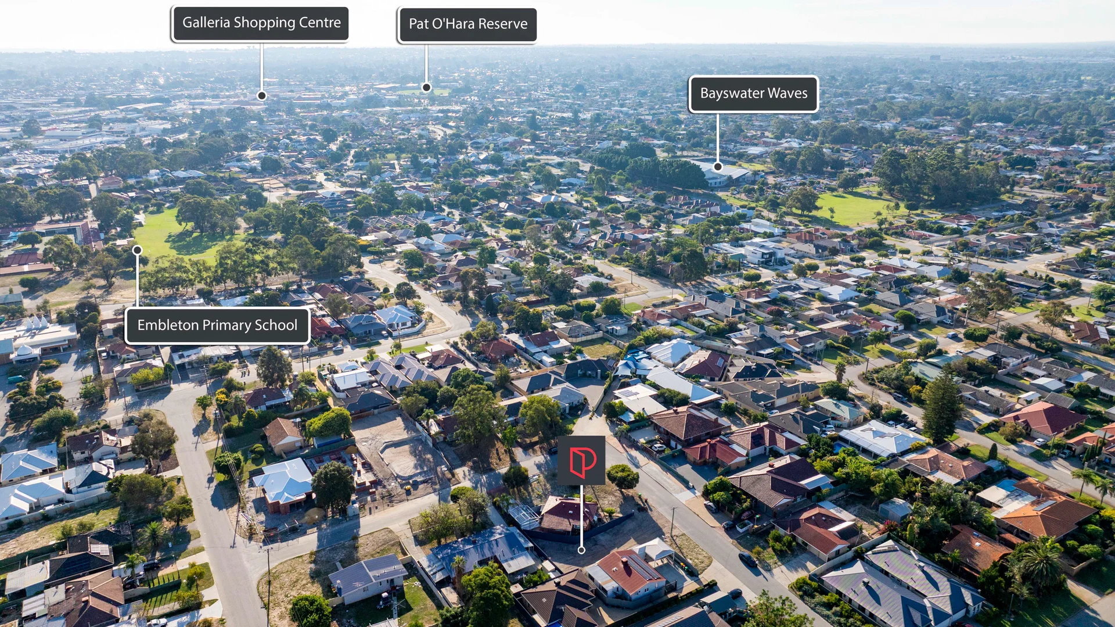Viewport: 1115px width, 627px height.
Task: Click the dark car parked on the street
Action: pos(747,559)
